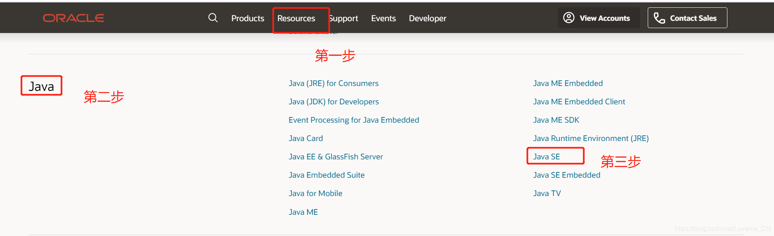This screenshot has height=236, width=774.
Task: Select the Java category heading
Action: point(41,86)
